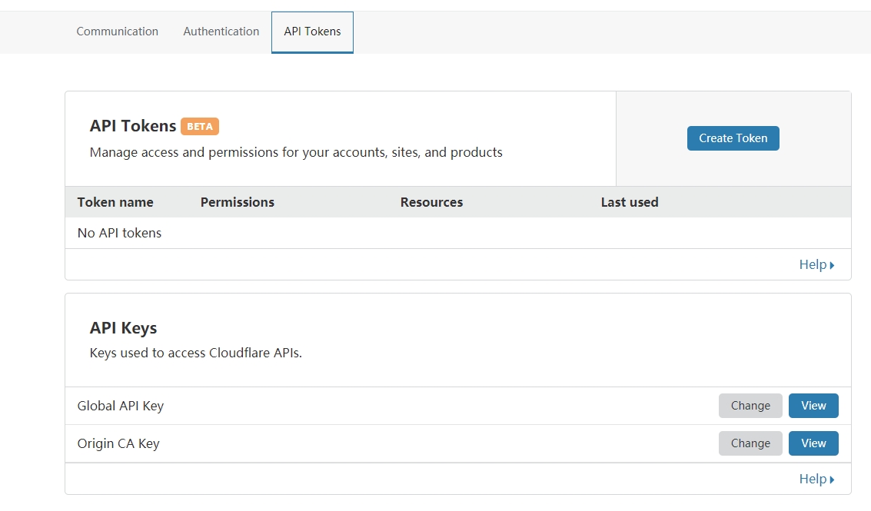Switch to the Communication tab
Viewport: 871px width, 511px height.
(117, 32)
